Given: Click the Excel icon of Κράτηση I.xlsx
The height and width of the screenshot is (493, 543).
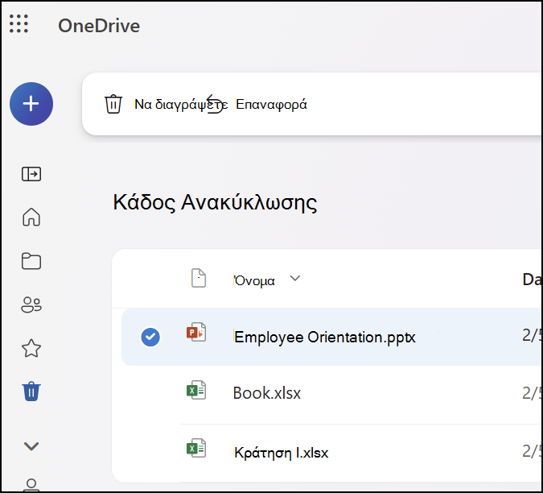Looking at the screenshot, I should coord(196,448).
